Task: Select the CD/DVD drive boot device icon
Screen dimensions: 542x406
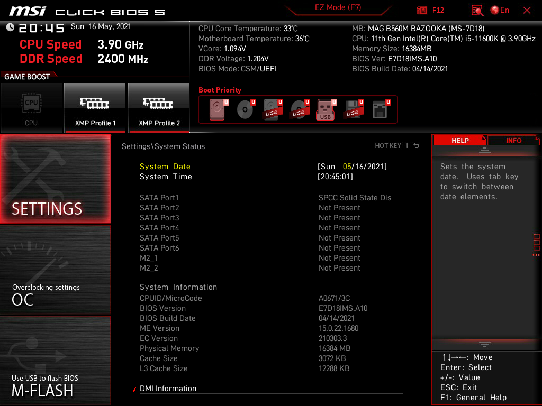Action: pyautogui.click(x=246, y=109)
